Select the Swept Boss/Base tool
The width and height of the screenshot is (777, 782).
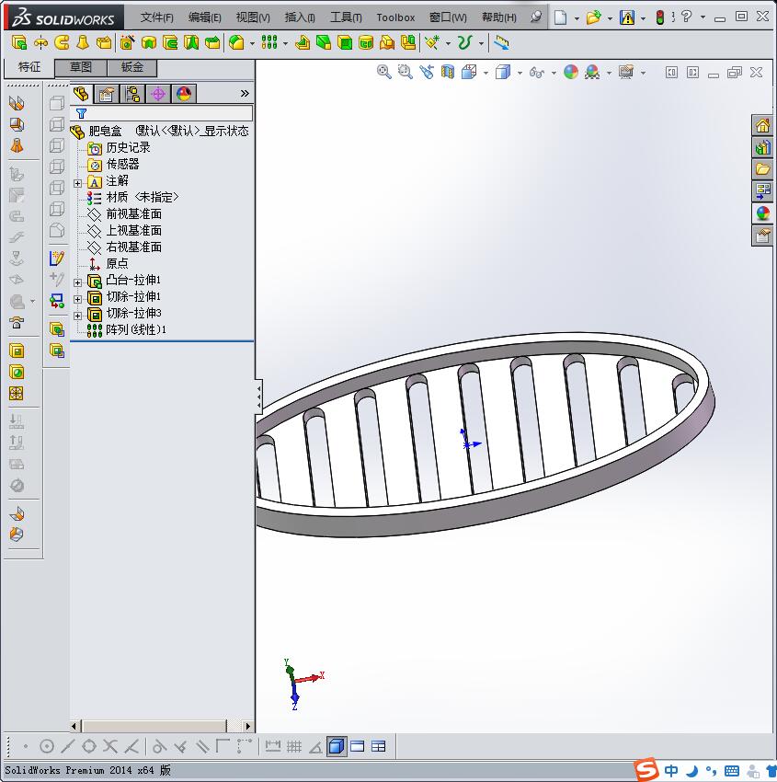click(62, 43)
